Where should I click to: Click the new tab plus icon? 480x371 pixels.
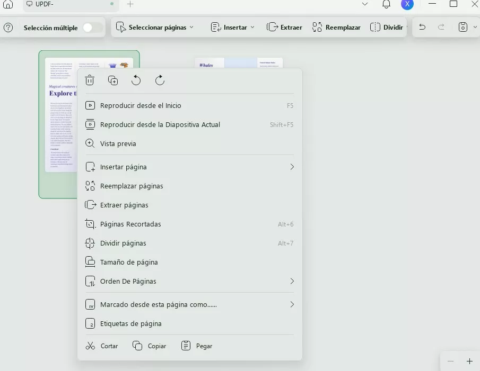130,4
